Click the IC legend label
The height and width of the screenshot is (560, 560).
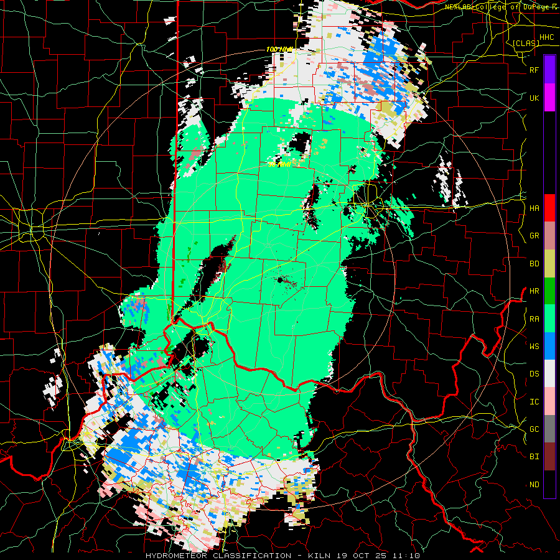534,402
